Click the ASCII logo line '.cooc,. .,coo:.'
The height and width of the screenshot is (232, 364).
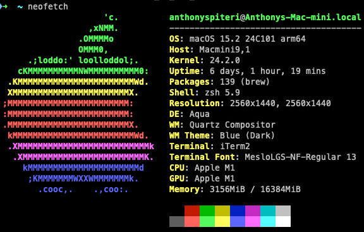tap(83, 190)
